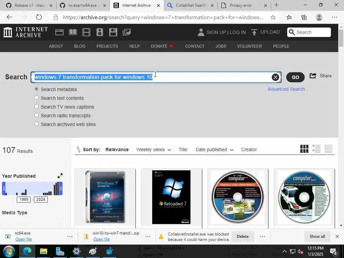Select Search radio transcripts option
The image size is (344, 258).
36,115
